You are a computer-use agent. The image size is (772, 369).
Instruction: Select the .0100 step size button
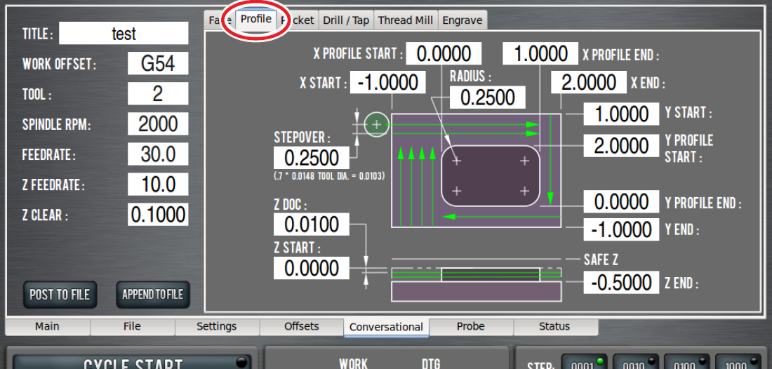(x=686, y=362)
